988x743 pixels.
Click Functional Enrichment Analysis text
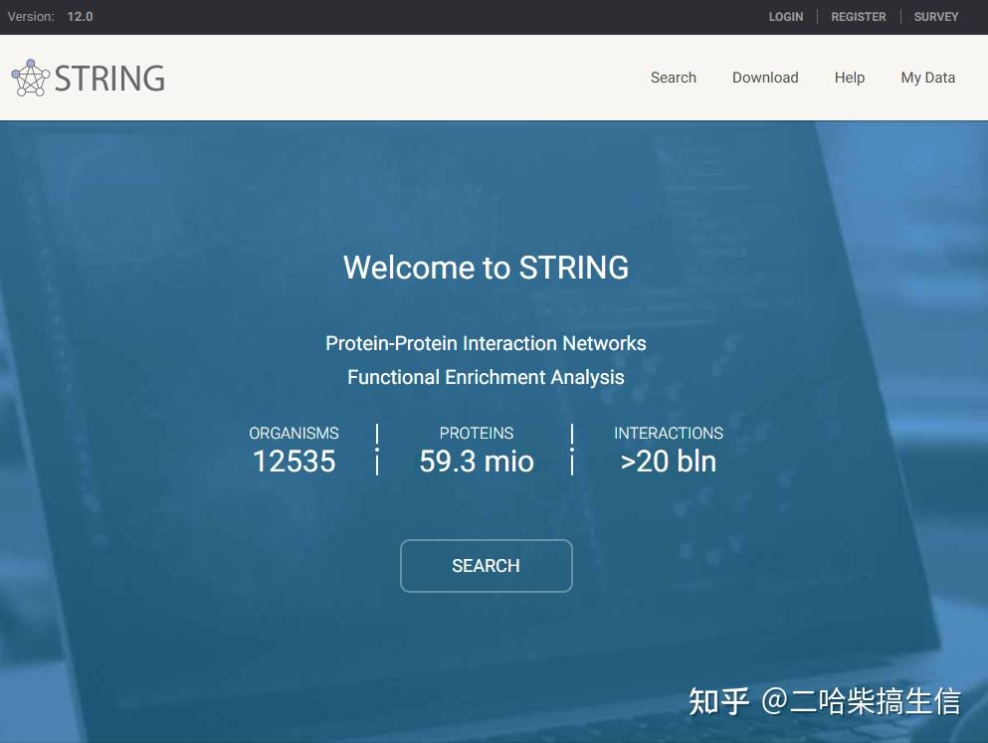coord(486,377)
